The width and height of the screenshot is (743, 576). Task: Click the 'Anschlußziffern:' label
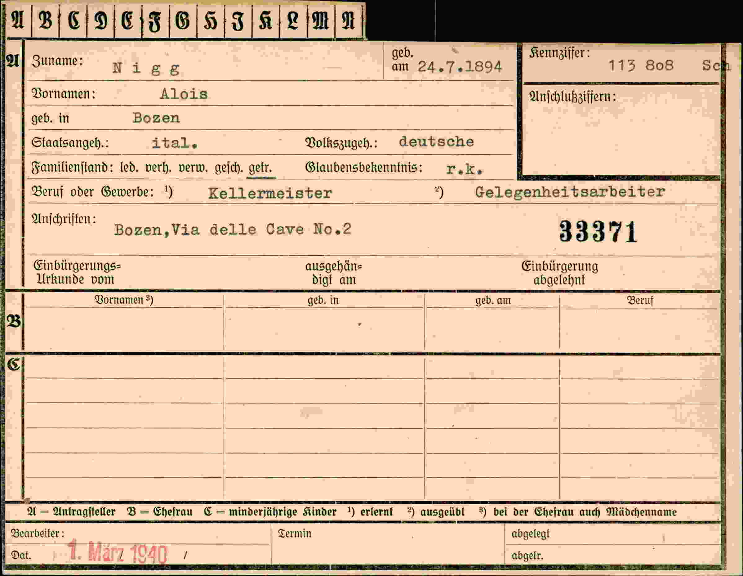[572, 97]
